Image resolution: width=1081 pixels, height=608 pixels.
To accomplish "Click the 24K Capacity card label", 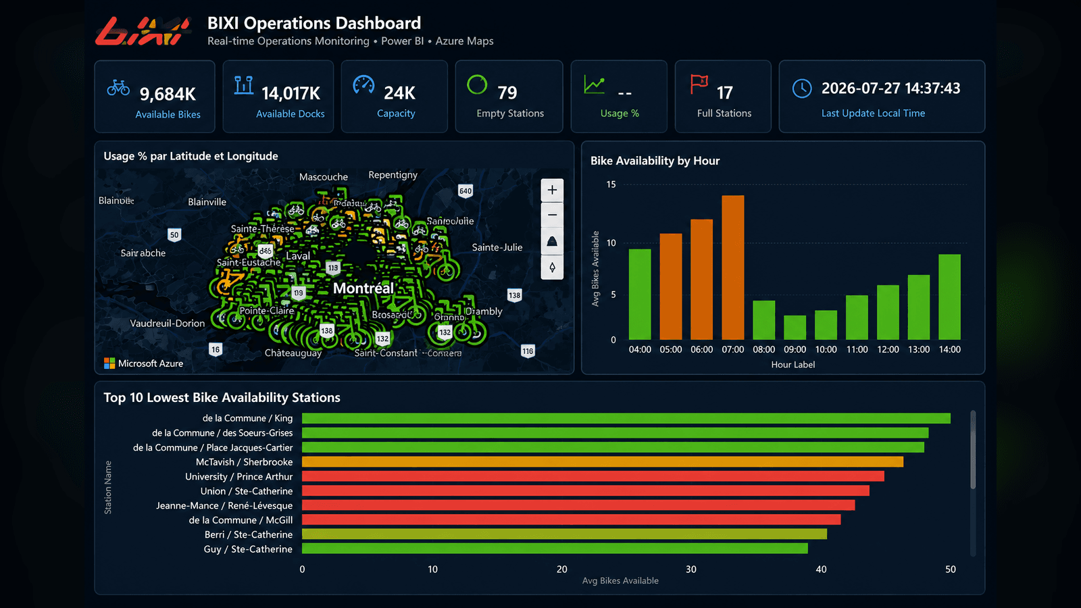I will point(396,113).
